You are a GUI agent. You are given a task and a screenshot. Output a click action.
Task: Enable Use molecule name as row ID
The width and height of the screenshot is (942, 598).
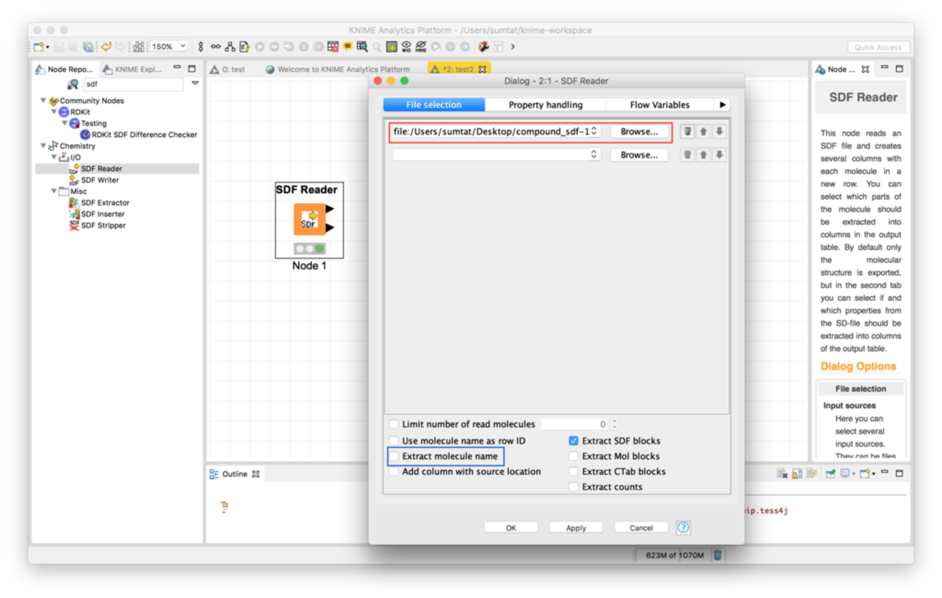(x=394, y=441)
